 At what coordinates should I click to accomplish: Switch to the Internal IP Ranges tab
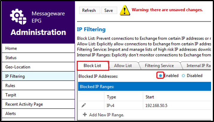point(197,66)
